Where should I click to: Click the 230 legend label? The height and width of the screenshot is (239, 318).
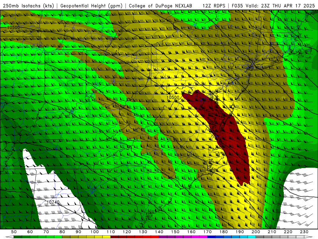[x=304, y=232]
